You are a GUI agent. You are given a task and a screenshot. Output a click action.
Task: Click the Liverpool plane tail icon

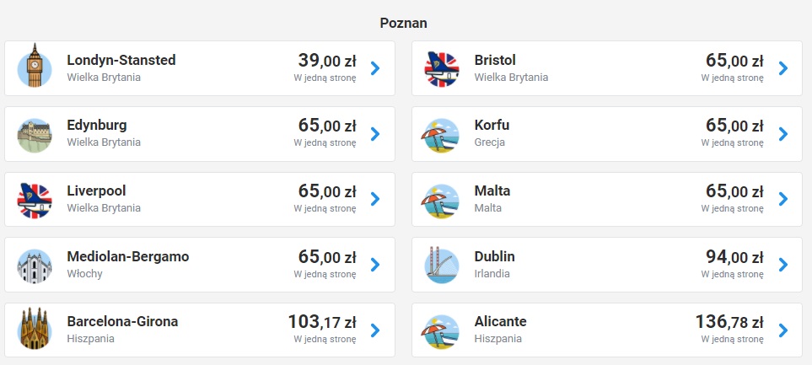35,199
